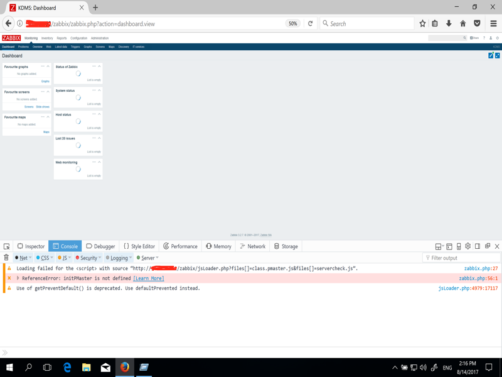
Task: Collapse the Favourite screens widget
Action: [x=48, y=92]
